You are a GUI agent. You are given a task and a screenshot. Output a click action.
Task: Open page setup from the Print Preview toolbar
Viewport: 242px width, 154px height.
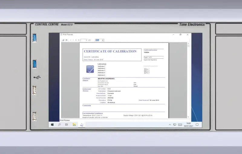point(63,40)
